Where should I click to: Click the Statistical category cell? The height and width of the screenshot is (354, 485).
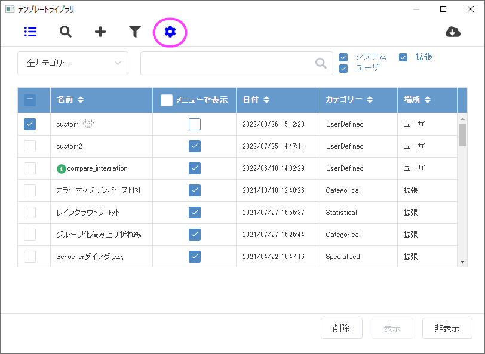pyautogui.click(x=342, y=213)
